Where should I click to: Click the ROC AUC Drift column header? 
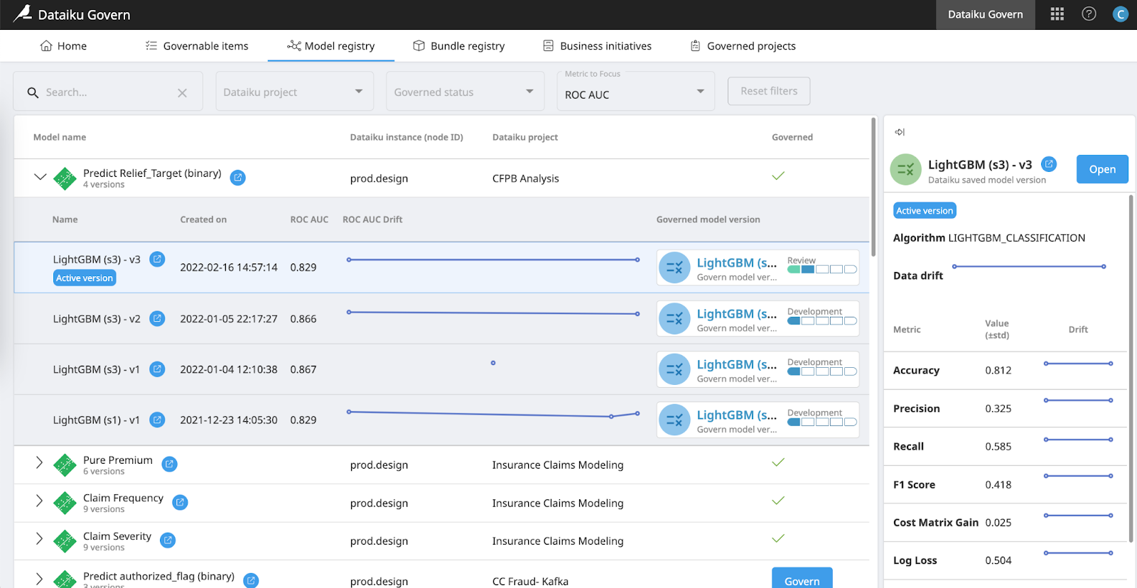372,219
